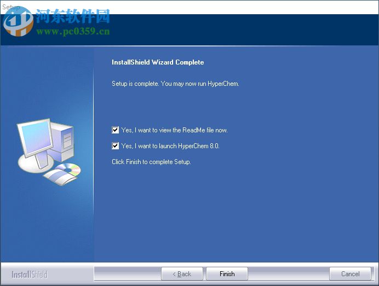Cancel the setup wizard

(x=350, y=274)
